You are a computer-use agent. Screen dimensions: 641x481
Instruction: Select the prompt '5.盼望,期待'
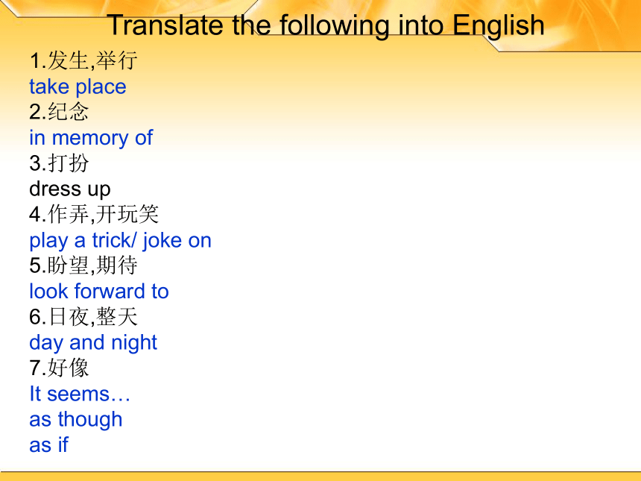pos(83,265)
